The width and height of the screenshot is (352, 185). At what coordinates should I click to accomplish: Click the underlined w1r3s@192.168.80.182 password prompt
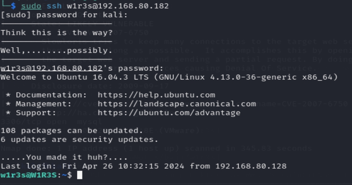[x=51, y=68]
